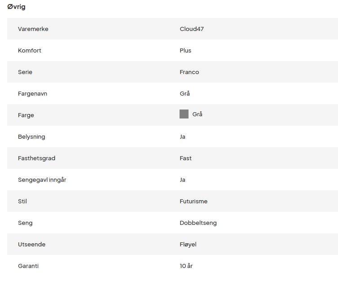The height and width of the screenshot is (285, 338).
Task: Click the Sengegavl inngår label
Action: click(x=42, y=180)
